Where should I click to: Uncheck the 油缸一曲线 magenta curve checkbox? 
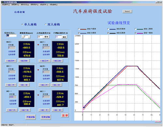pos(135,33)
